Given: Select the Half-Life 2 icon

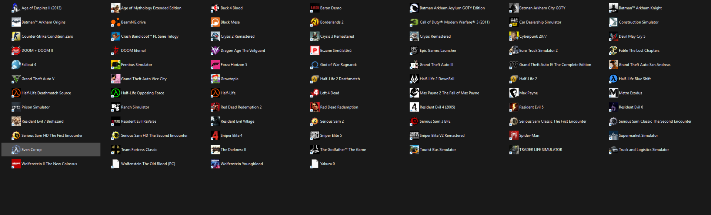Looking at the screenshot, I should [x=514, y=79].
